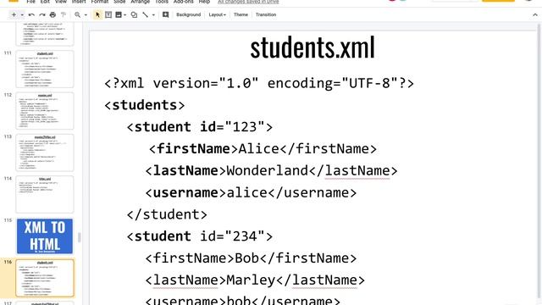Click the Transition button

coord(266,15)
